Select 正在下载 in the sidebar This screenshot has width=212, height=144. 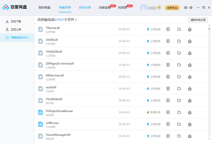[16, 22]
